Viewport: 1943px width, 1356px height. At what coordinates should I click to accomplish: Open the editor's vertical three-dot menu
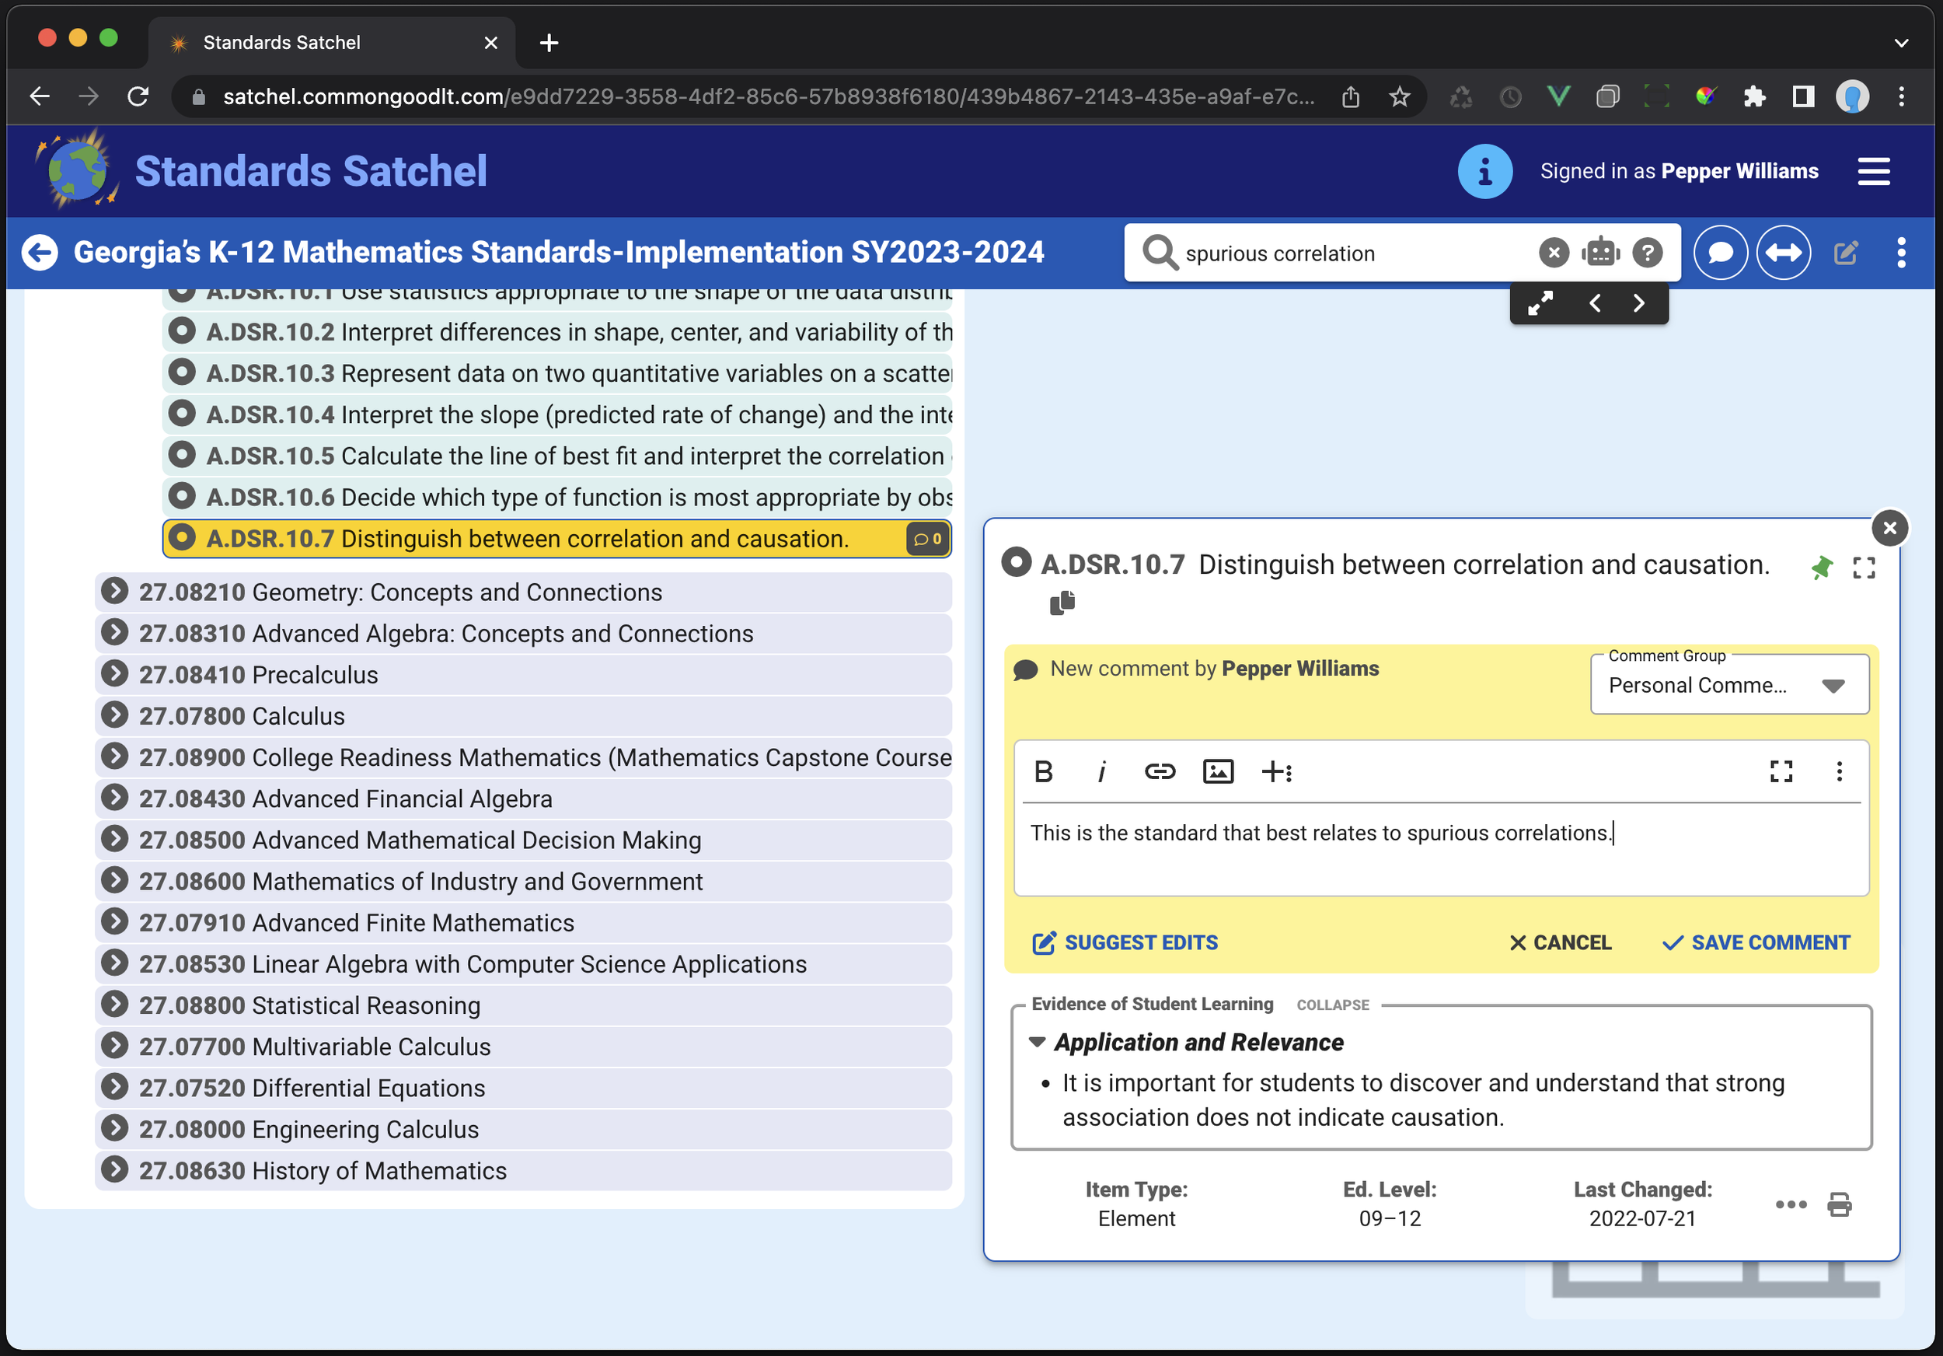tap(1839, 771)
